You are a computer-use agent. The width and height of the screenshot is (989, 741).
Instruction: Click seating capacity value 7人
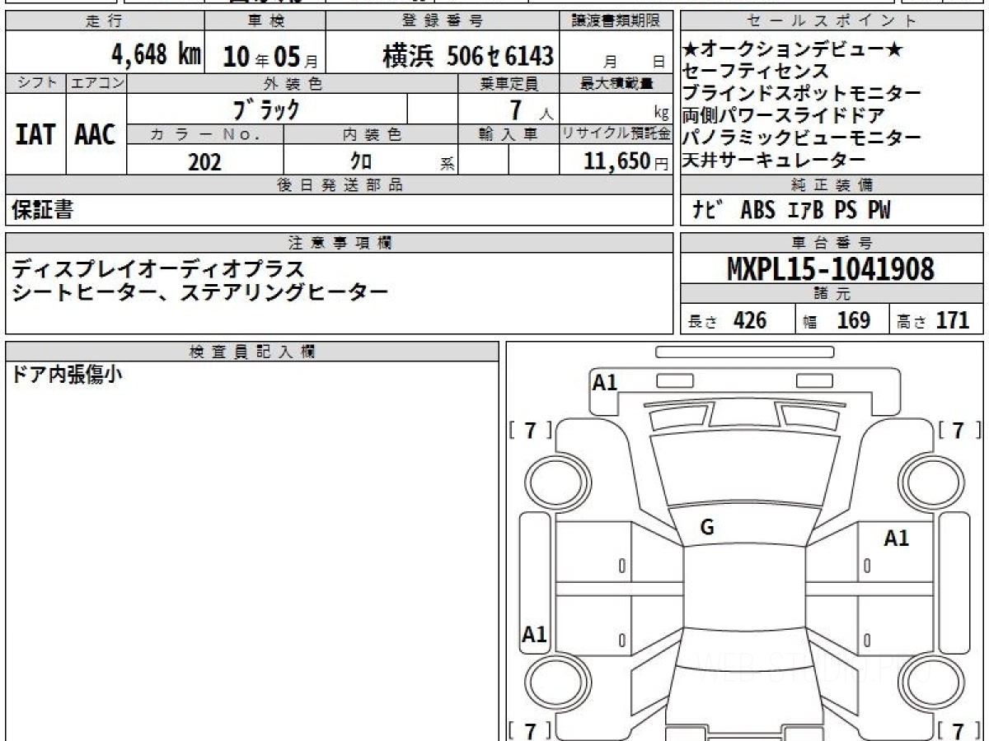[x=532, y=109]
